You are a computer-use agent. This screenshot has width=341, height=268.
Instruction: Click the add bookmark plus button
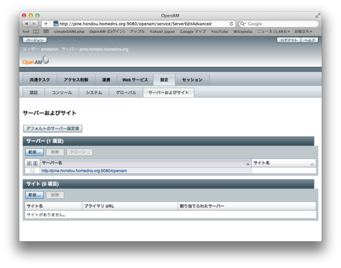46,24
